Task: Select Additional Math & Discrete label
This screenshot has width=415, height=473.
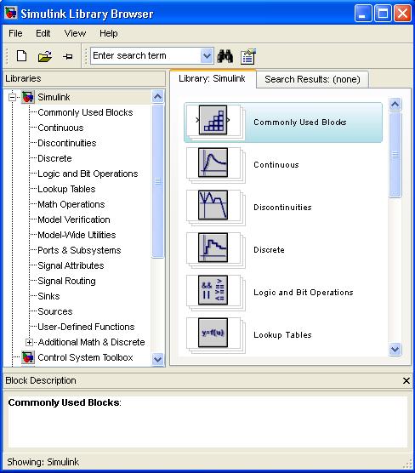Action: click(91, 342)
